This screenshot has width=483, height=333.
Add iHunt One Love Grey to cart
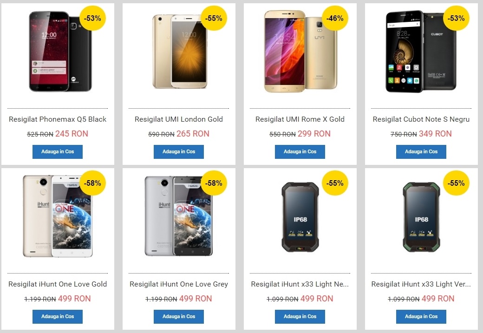pyautogui.click(x=179, y=317)
